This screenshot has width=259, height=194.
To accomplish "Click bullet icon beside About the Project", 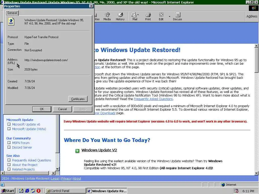I will [9, 165].
